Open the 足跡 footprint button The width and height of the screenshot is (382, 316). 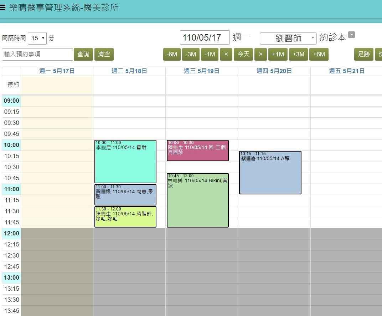(363, 54)
